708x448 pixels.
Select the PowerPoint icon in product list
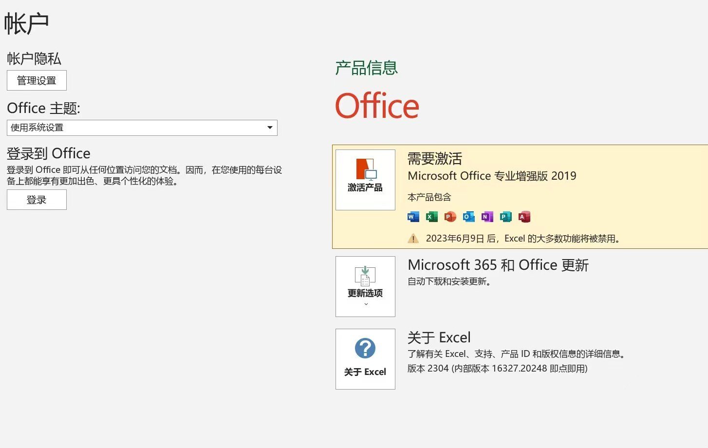(449, 216)
